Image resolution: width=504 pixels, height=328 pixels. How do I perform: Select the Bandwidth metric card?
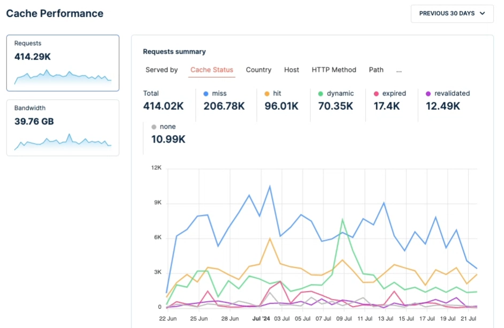point(63,128)
